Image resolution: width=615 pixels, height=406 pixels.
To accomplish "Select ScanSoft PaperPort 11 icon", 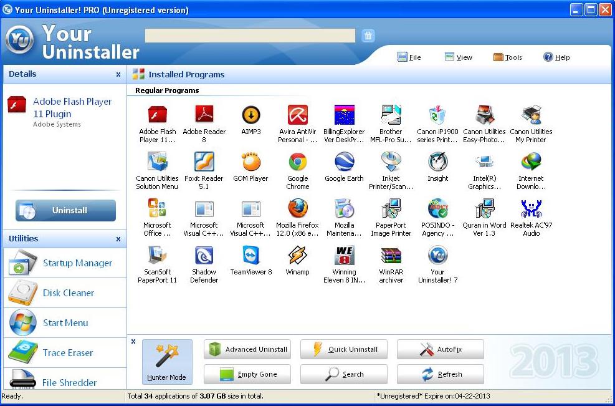I will 157,255.
